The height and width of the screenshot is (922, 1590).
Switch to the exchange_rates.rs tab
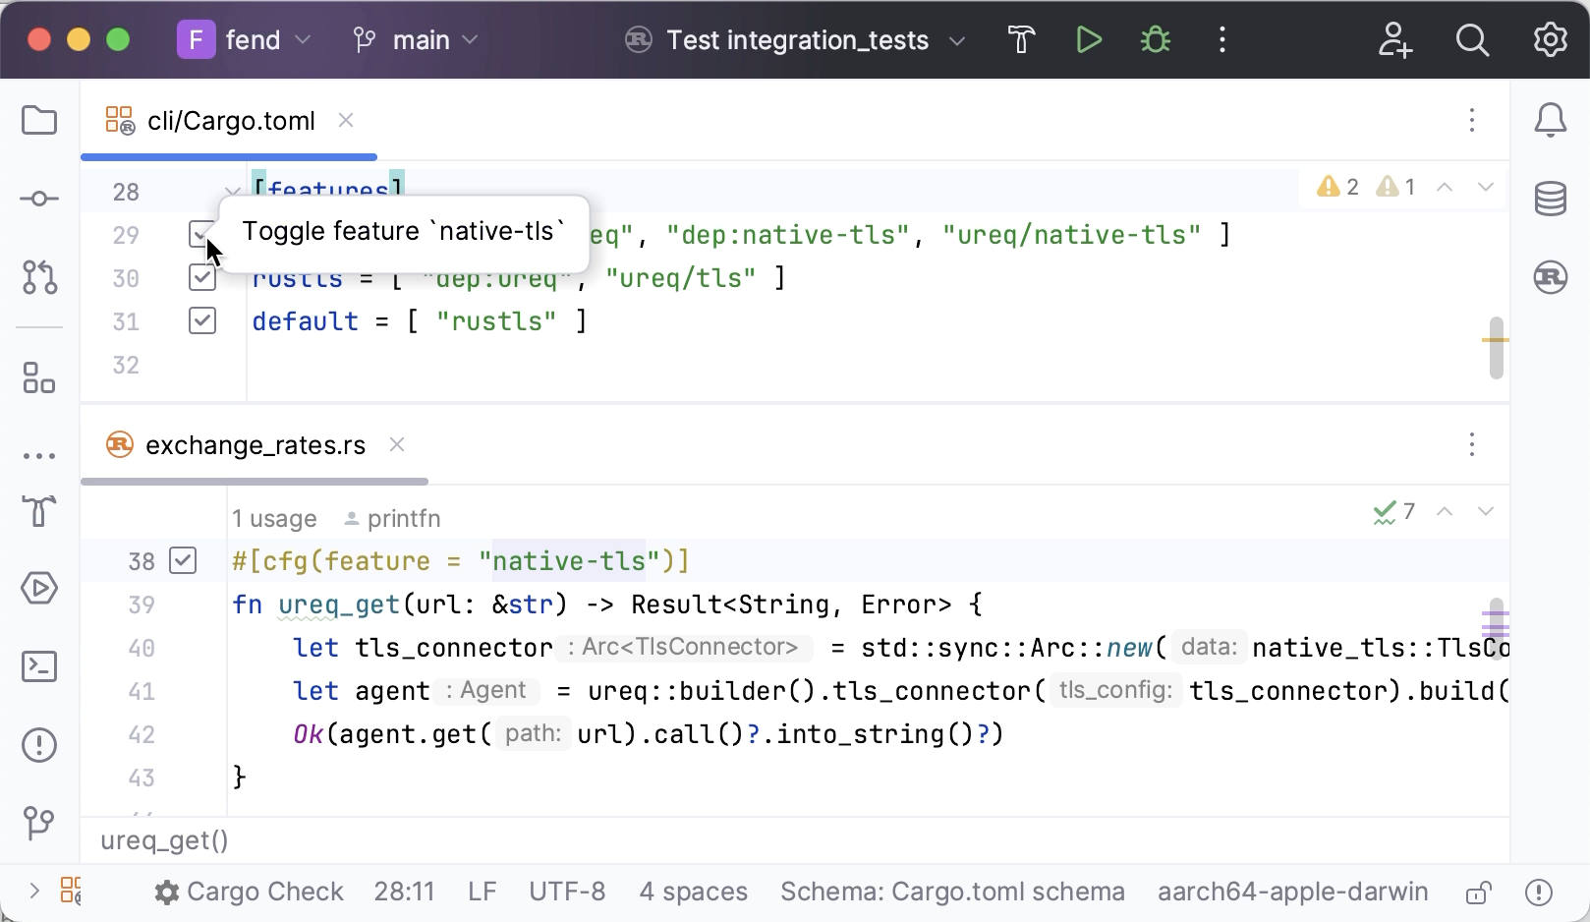[x=255, y=444]
